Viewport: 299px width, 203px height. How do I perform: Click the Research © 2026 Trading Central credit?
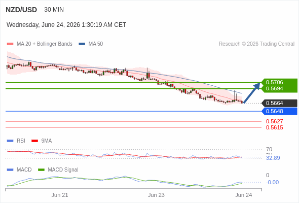tap(256, 44)
